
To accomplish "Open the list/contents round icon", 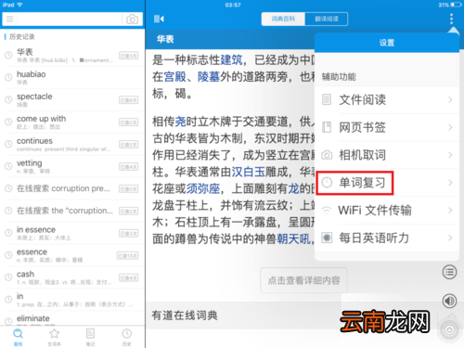I will (x=449, y=272).
